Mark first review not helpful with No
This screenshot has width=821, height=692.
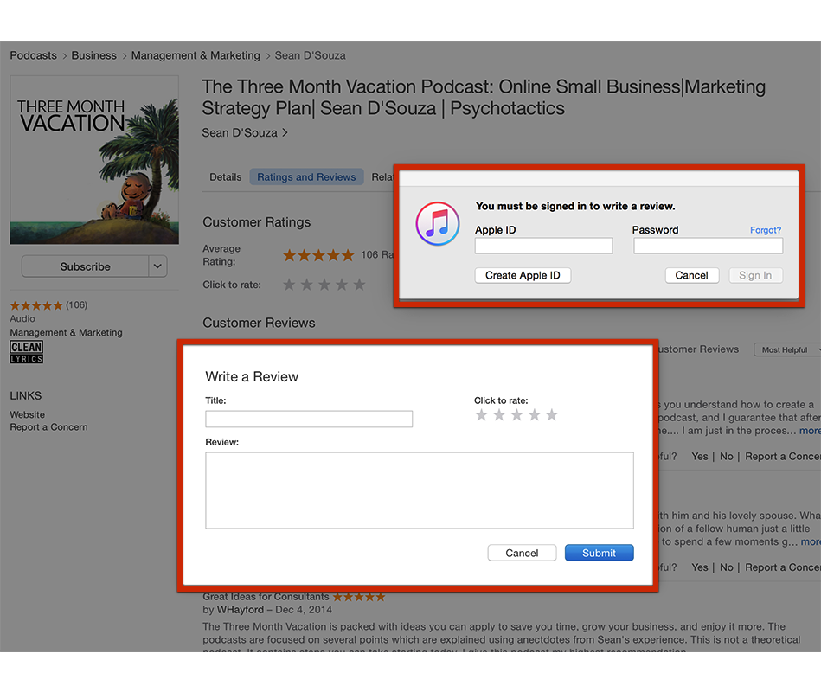[x=726, y=457]
